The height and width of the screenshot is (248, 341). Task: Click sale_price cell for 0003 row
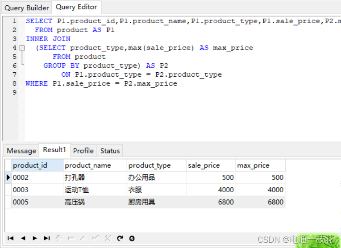(x=211, y=190)
